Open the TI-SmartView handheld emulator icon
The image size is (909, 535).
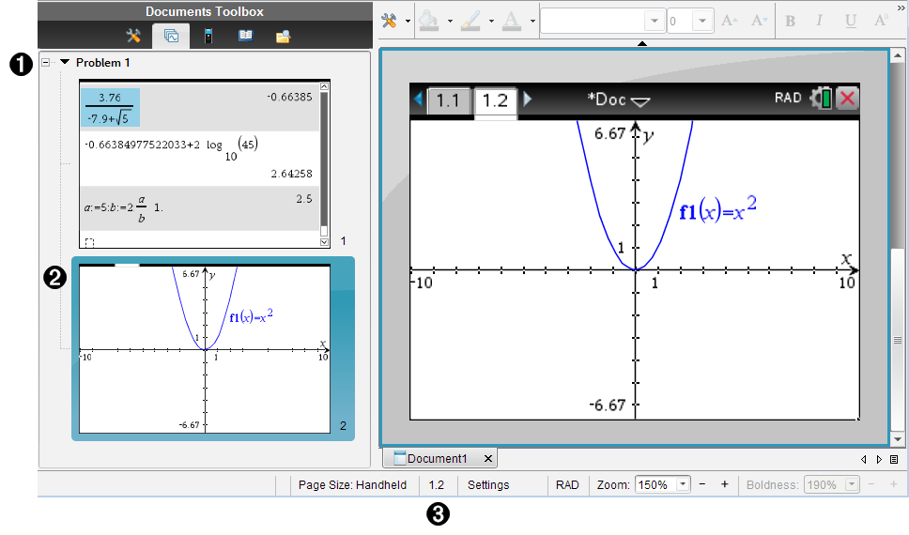(x=208, y=37)
